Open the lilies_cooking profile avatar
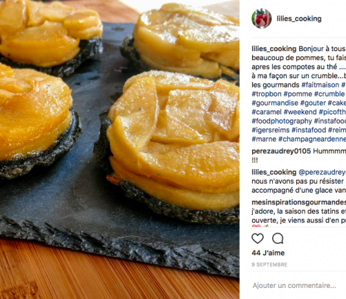This screenshot has width=346, height=299. [x=262, y=19]
